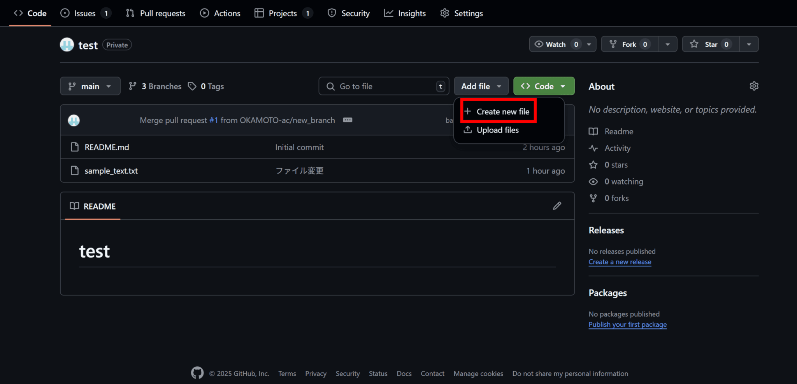Open the ファイル変更 commit link
This screenshot has height=384, width=797.
click(x=299, y=171)
